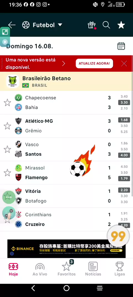Tap the ATUALIZE AGORA! button
The image size is (133, 297).
94,64
